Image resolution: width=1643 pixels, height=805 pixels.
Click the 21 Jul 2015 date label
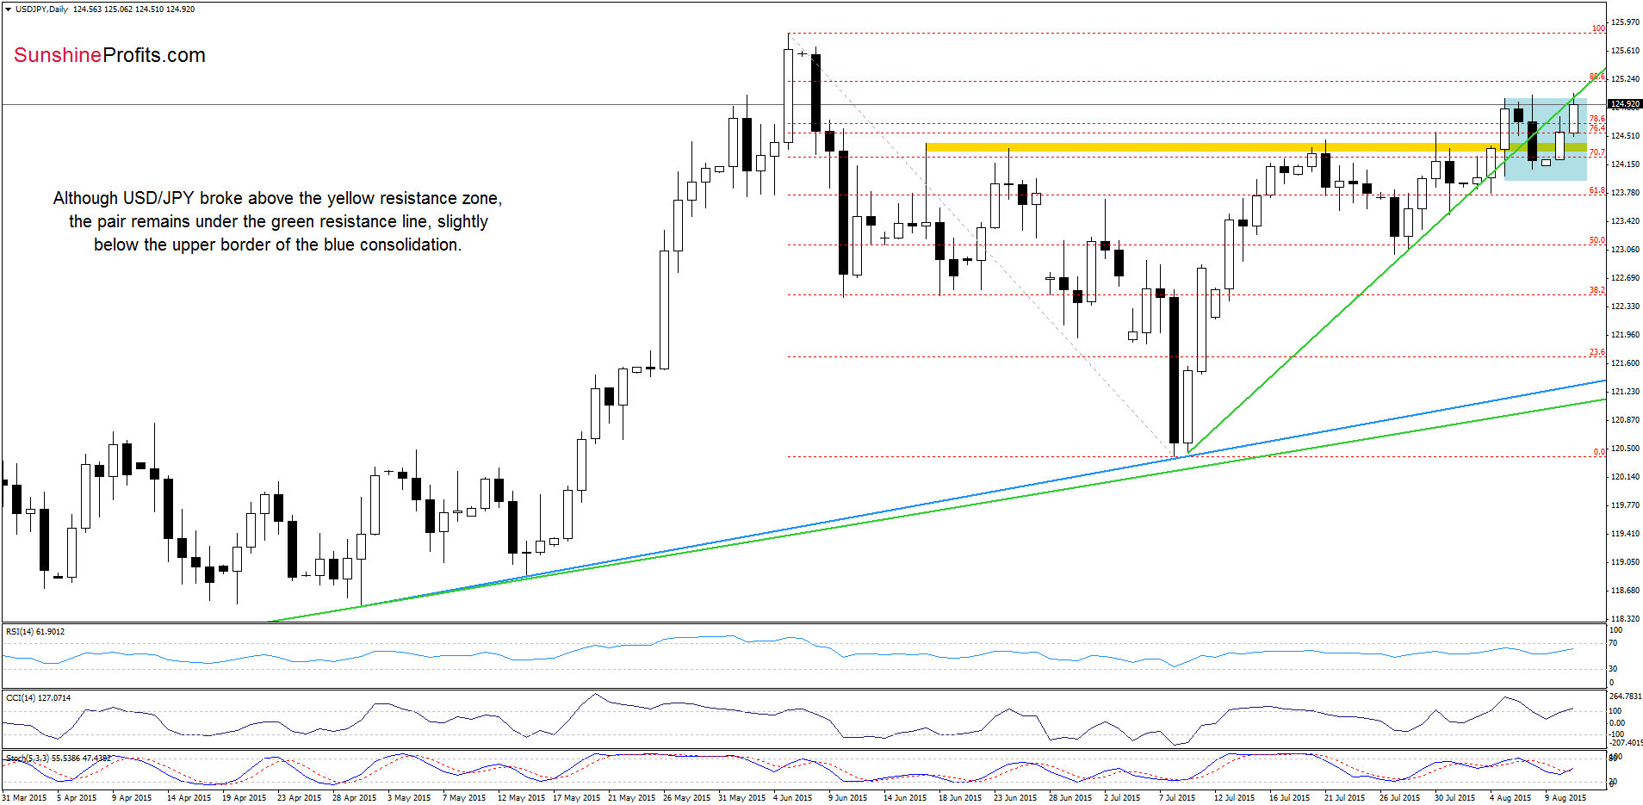(1344, 798)
